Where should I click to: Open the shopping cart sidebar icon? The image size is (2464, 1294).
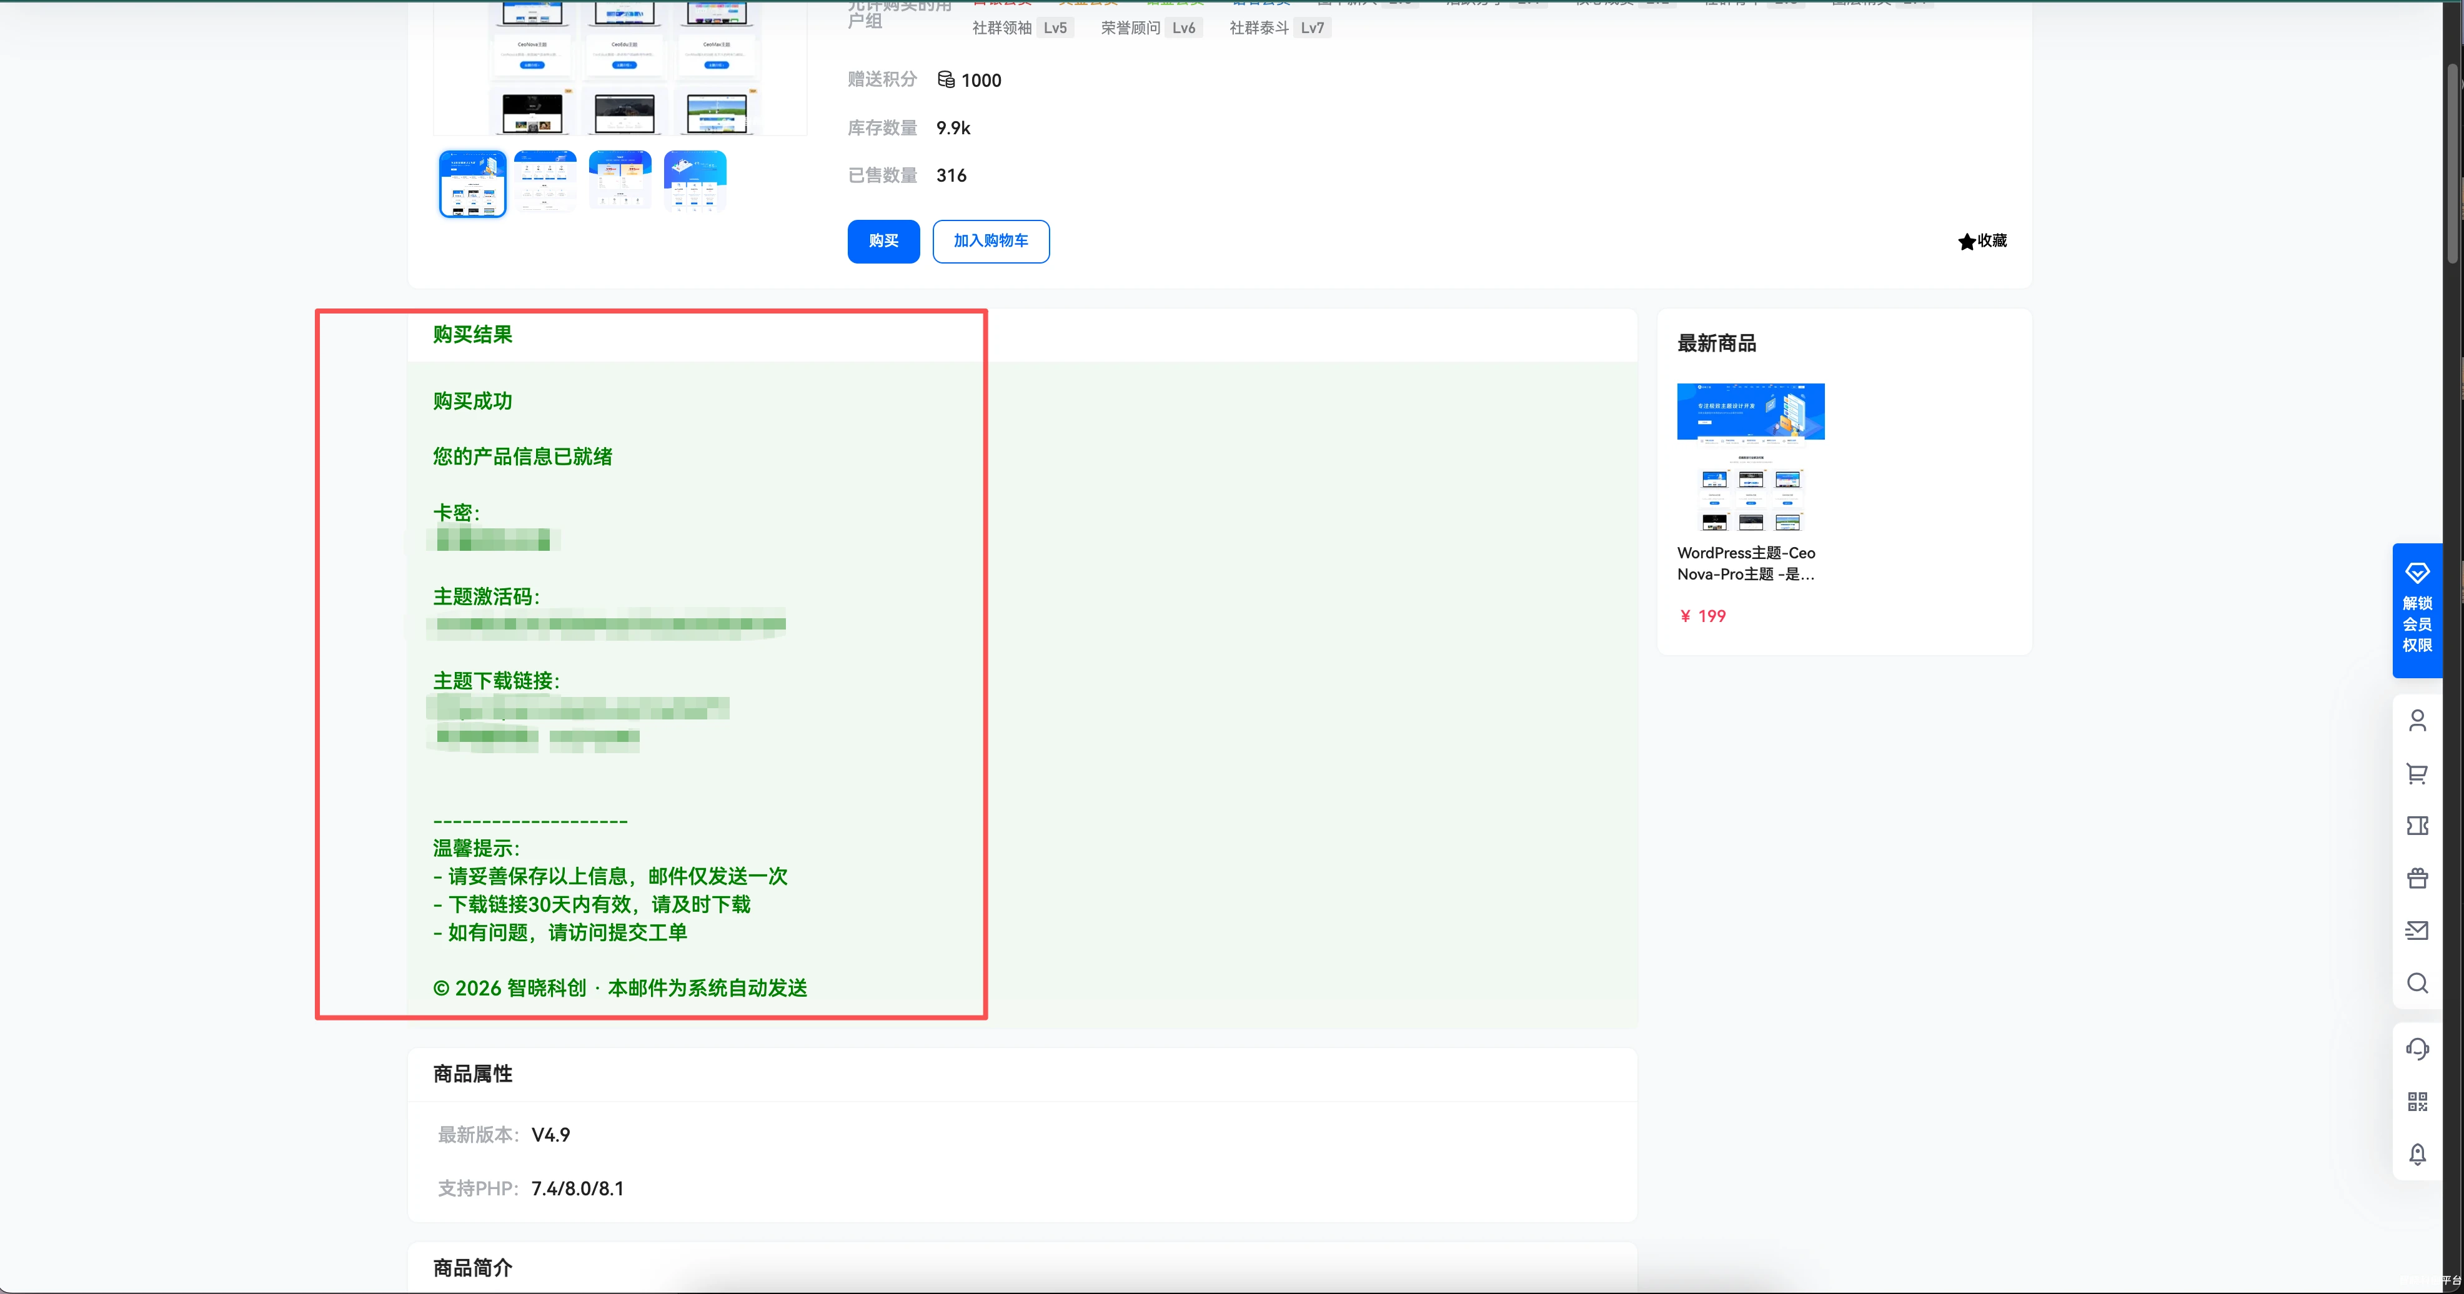point(2417,774)
